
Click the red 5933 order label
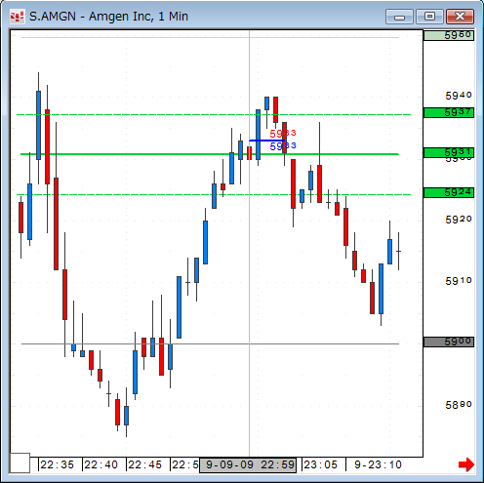tap(283, 134)
